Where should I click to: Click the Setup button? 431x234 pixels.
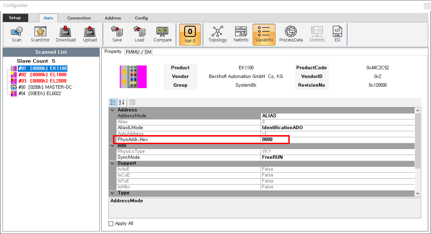[x=15, y=18]
